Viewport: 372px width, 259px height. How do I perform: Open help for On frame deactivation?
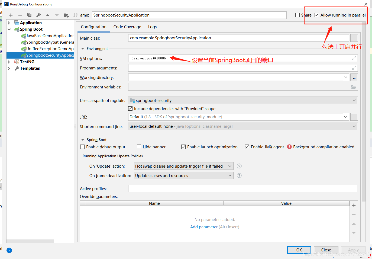tap(239, 175)
